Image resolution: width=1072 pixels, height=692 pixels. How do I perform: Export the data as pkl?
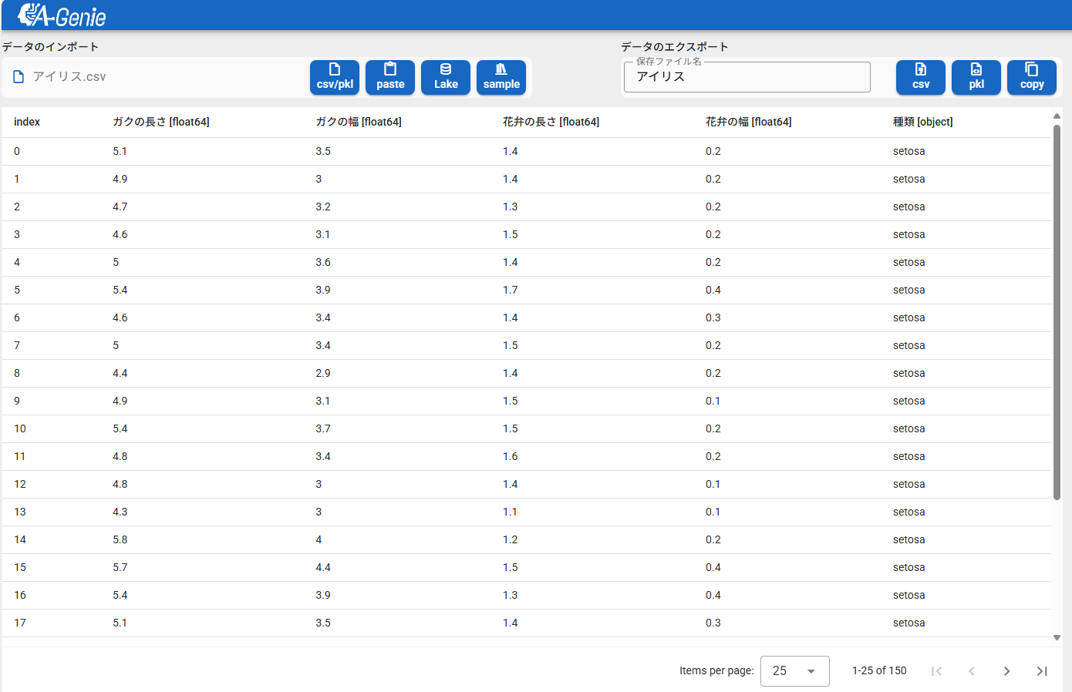[976, 77]
